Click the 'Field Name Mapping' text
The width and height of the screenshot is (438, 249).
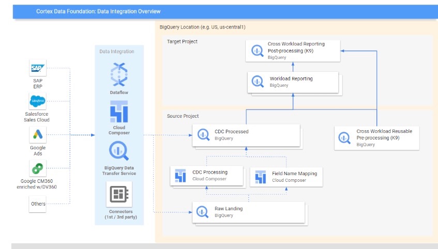pyautogui.click(x=294, y=174)
